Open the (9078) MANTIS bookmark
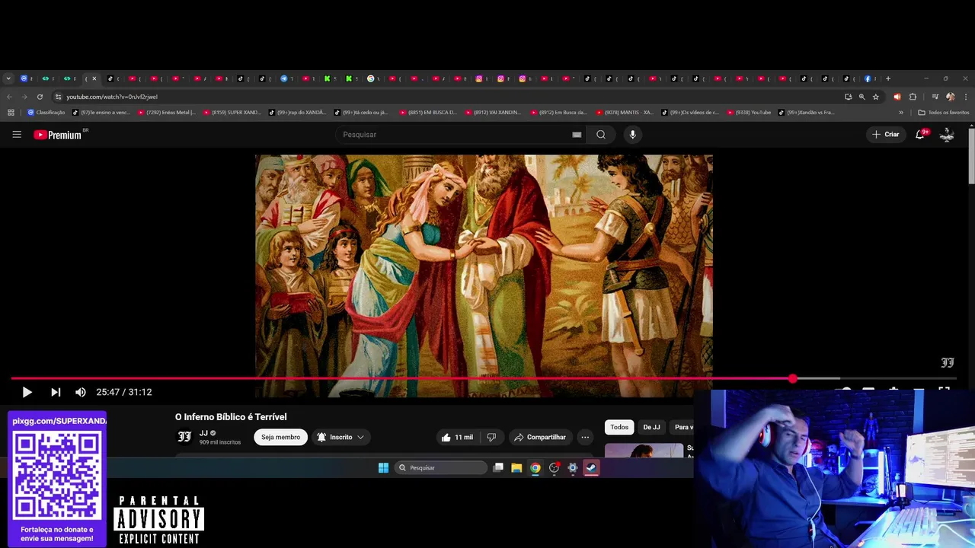The height and width of the screenshot is (548, 975). pos(625,113)
